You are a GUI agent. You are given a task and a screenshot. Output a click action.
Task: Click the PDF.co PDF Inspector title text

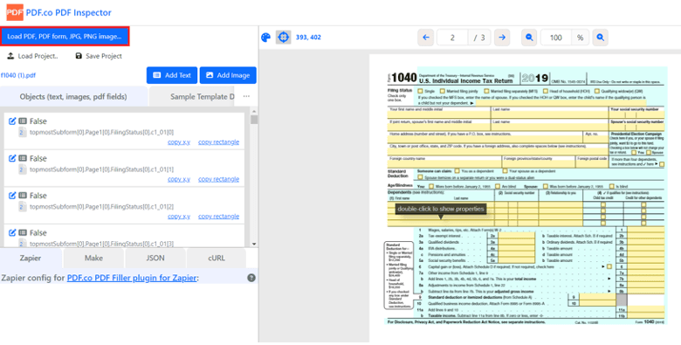pyautogui.click(x=69, y=12)
